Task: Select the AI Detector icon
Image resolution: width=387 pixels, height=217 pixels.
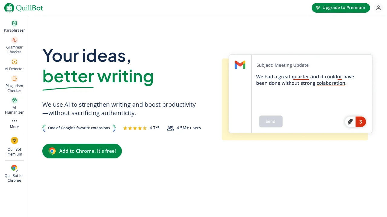Action: [x=14, y=62]
